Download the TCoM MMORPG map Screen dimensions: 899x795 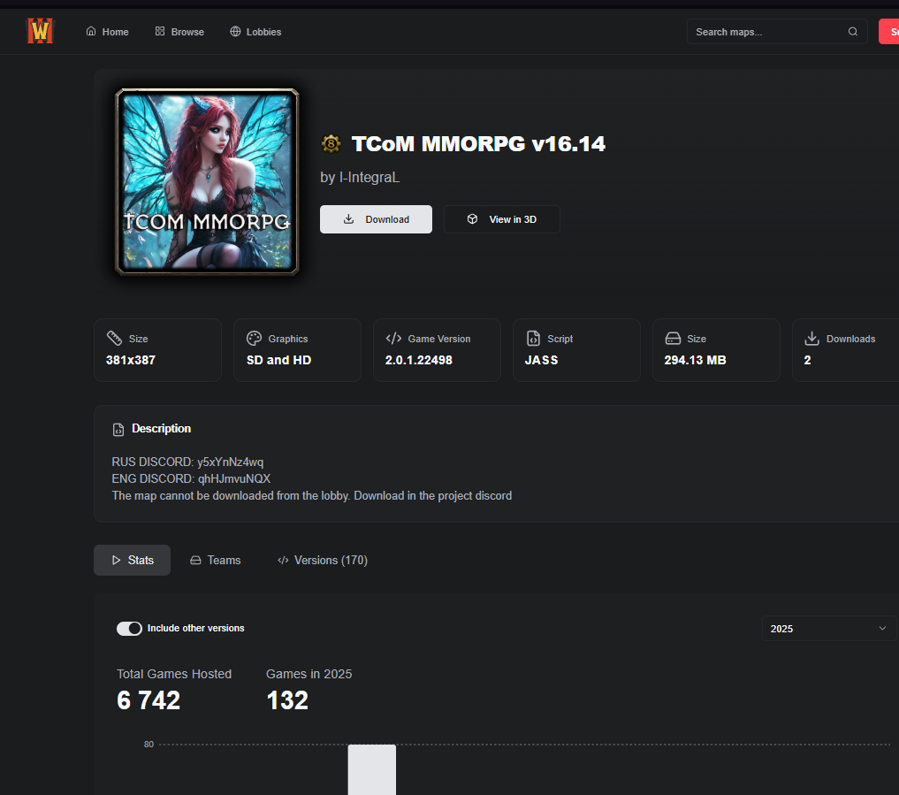[x=376, y=219]
